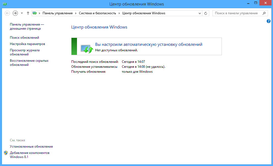
Task: Click the forward navigation arrow
Action: (x=15, y=13)
